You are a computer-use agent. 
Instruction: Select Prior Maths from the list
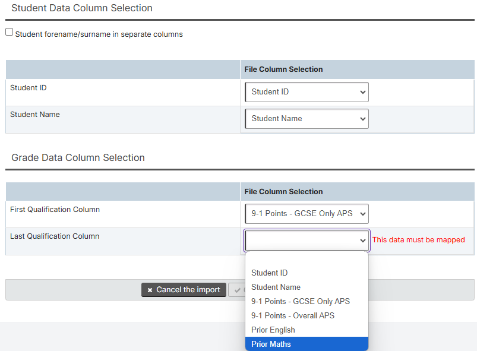(x=307, y=344)
